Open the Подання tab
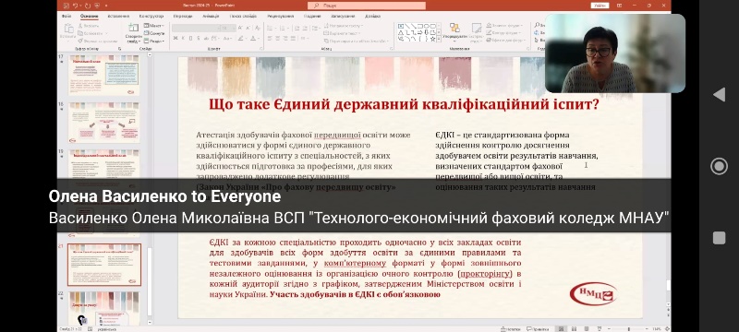This screenshot has height=332, width=739. tap(312, 16)
